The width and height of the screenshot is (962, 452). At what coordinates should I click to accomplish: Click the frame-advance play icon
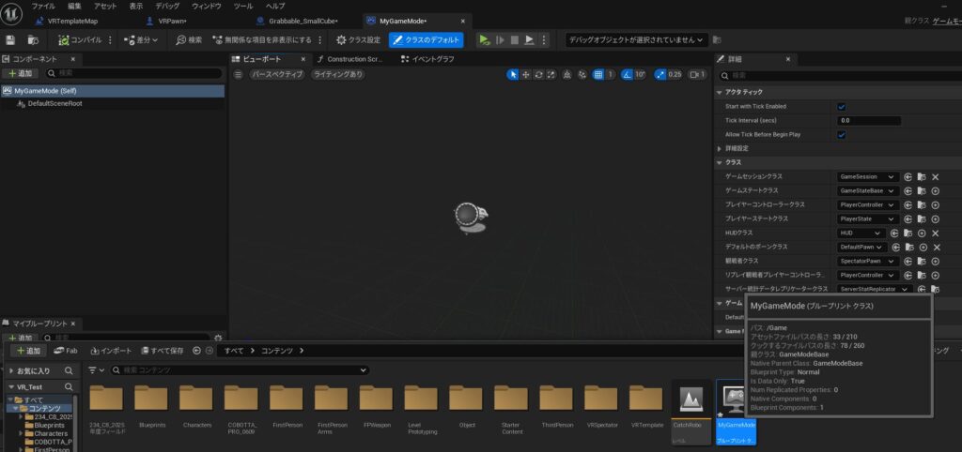pyautogui.click(x=500, y=39)
